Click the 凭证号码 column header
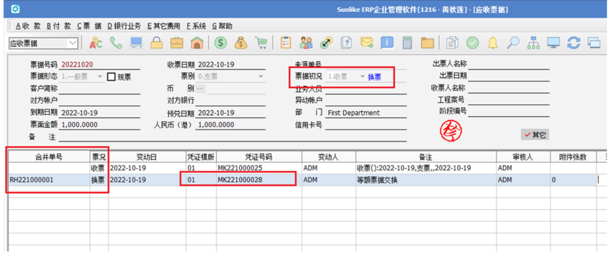The image size is (610, 258). tap(259, 157)
